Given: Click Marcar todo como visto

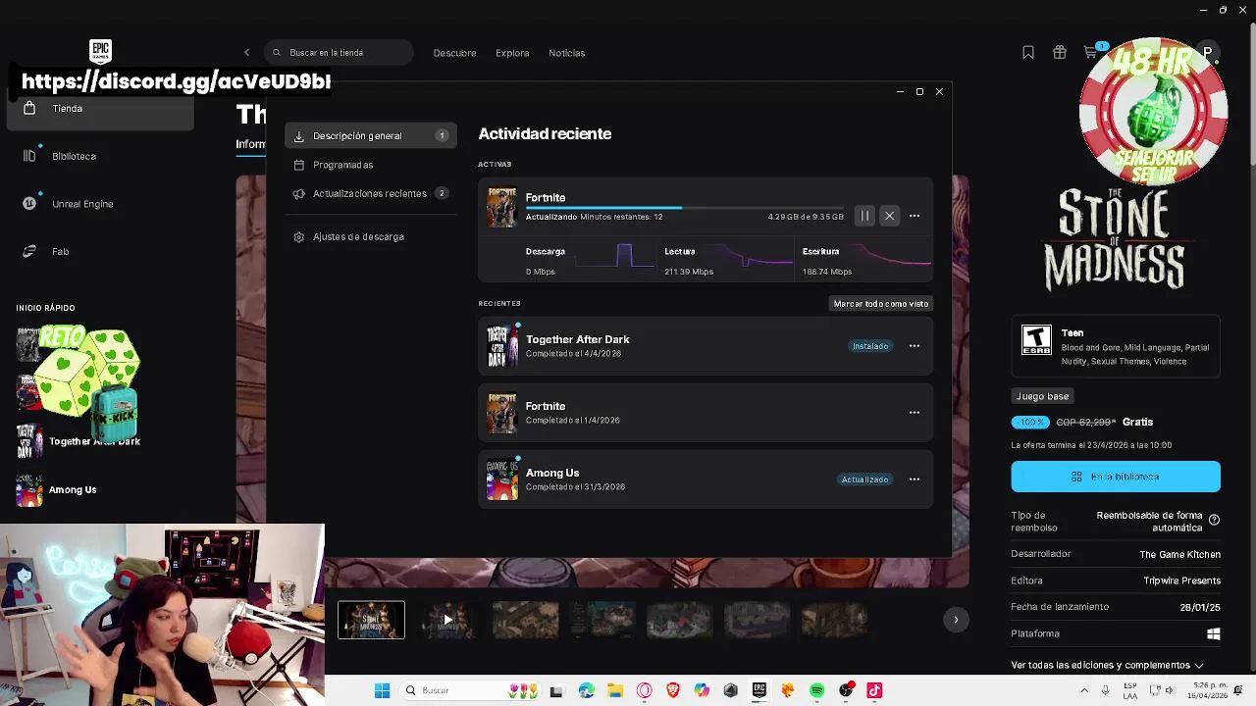Looking at the screenshot, I should tap(881, 304).
